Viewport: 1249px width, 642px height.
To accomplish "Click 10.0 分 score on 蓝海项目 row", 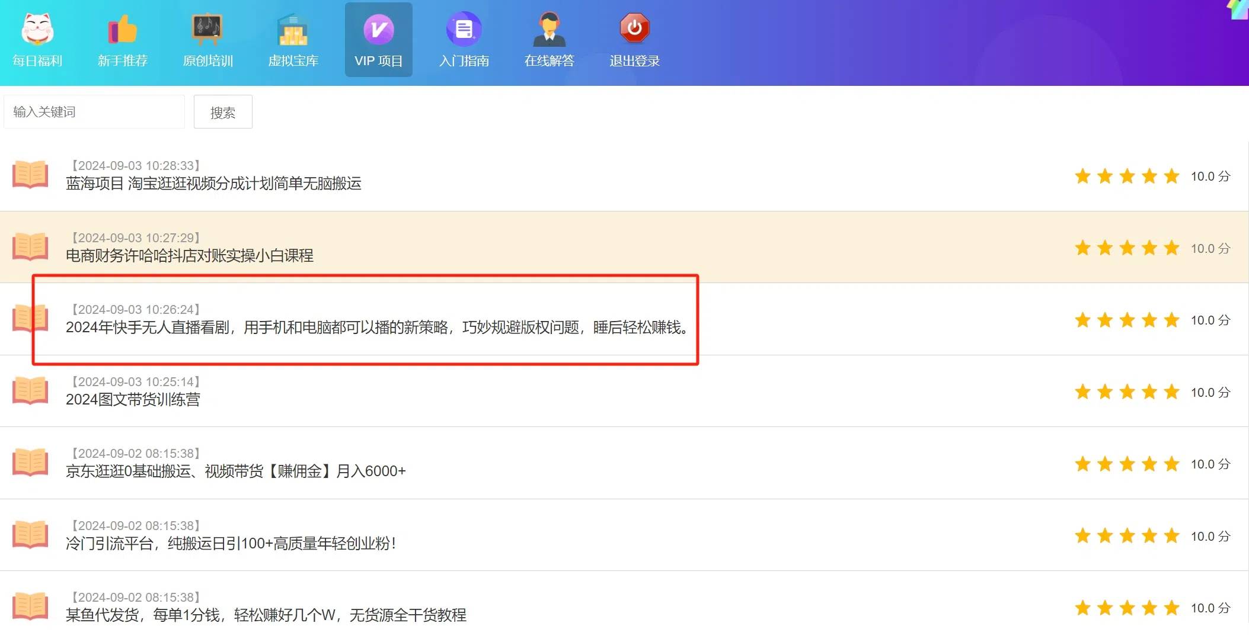I will 1210,176.
